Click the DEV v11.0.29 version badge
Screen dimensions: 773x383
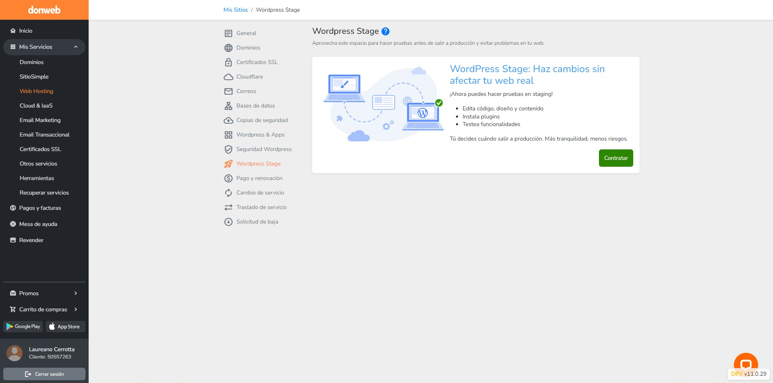748,374
